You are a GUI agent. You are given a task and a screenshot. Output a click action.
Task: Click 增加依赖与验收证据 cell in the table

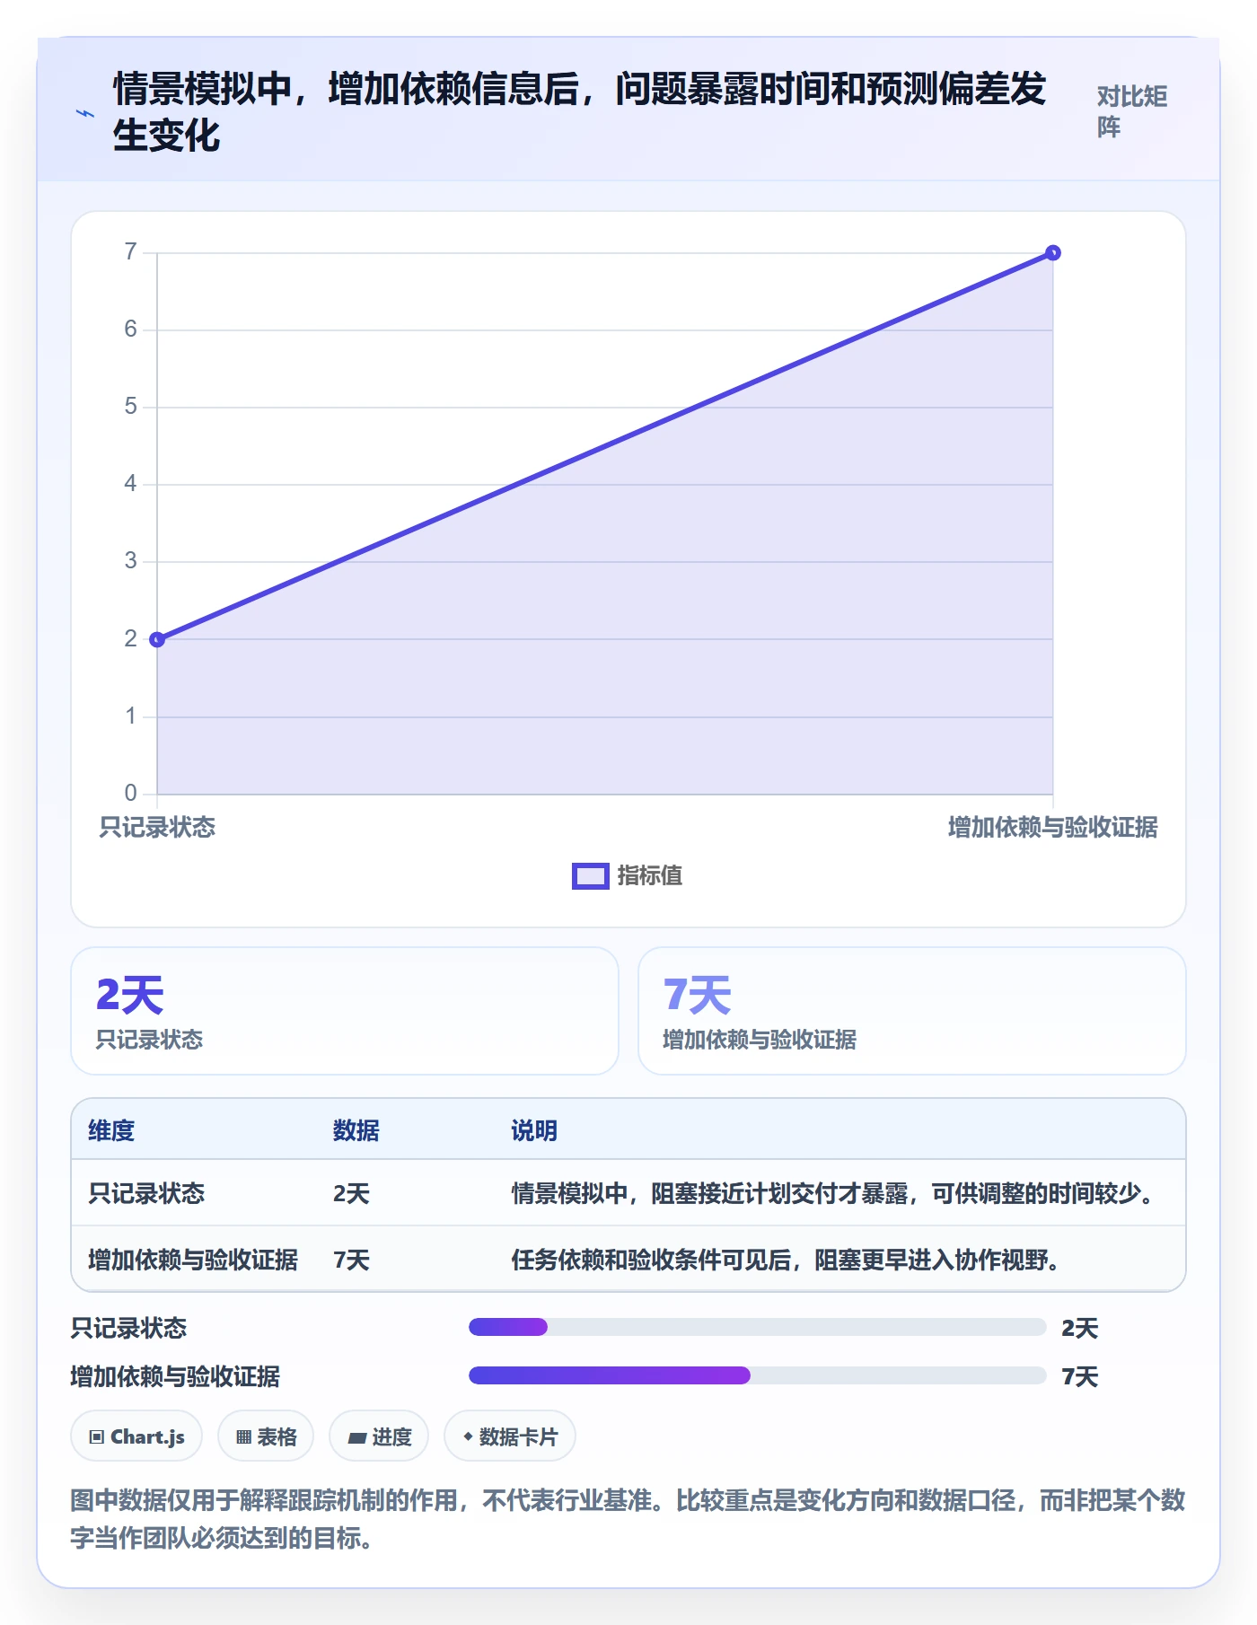tap(193, 1260)
